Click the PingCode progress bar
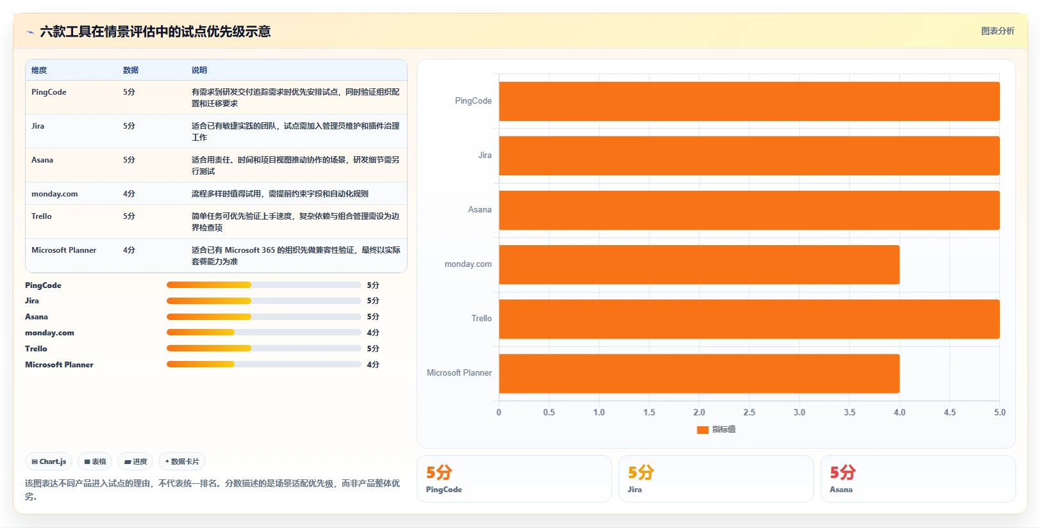Image resolution: width=1041 pixels, height=528 pixels. click(263, 285)
